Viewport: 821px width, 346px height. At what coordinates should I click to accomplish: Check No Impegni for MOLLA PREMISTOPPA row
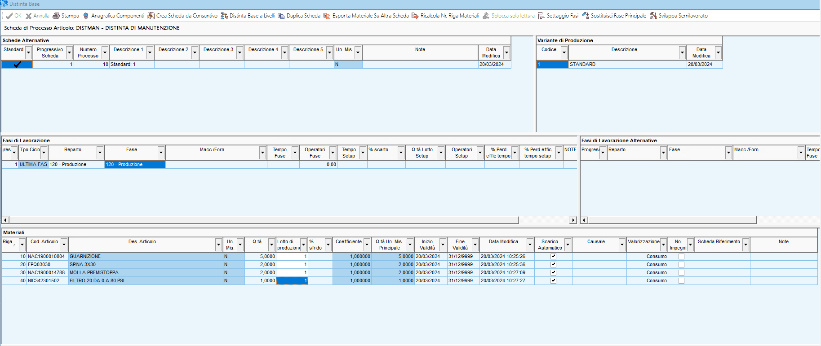(x=681, y=272)
